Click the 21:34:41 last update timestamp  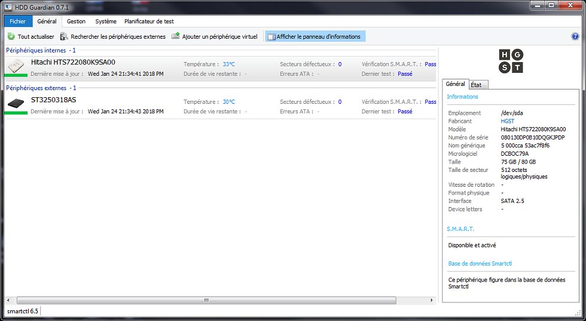(126, 74)
